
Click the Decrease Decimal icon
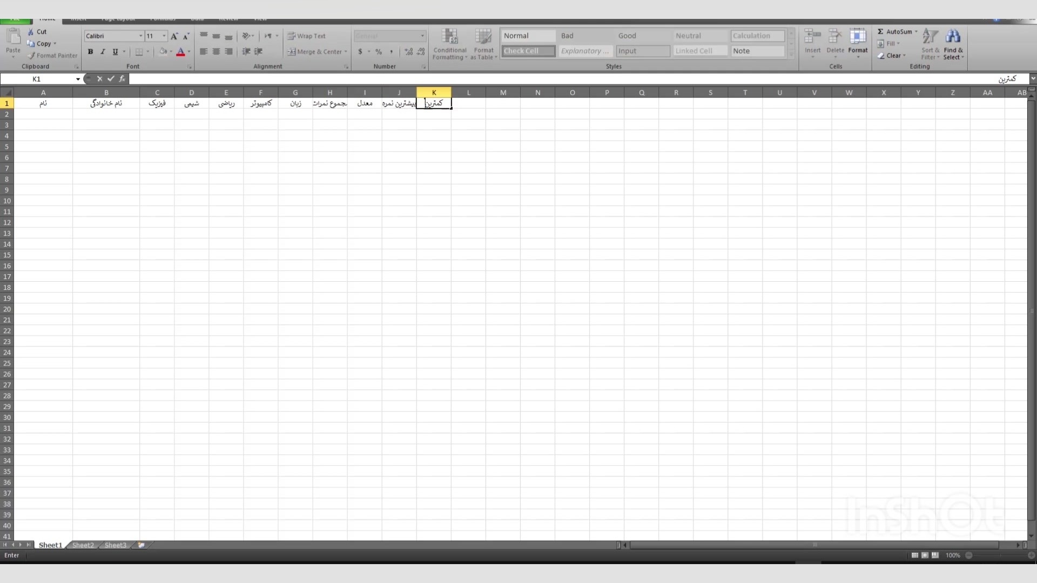tap(421, 52)
